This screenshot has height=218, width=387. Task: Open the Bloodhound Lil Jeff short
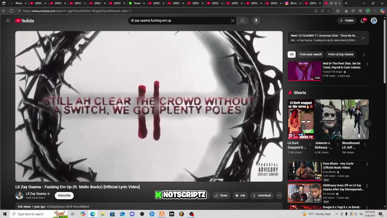click(x=355, y=119)
